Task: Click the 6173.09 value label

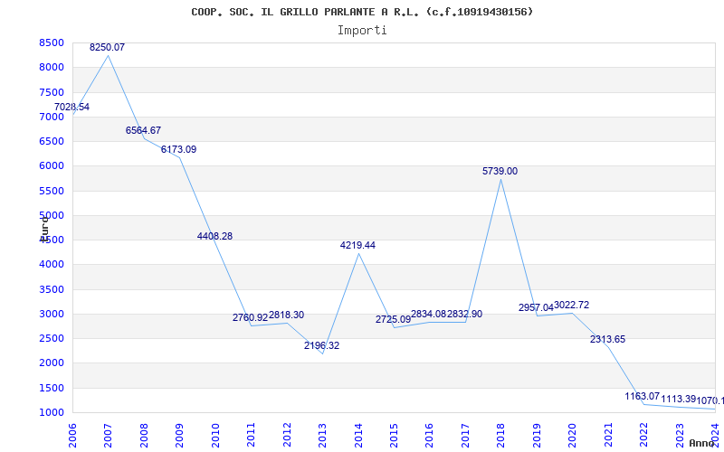Action: (x=178, y=149)
